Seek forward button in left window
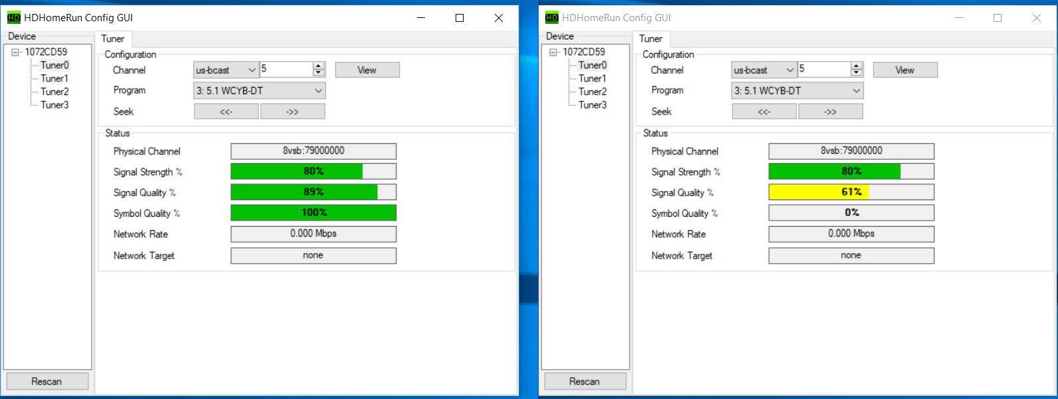 coord(292,111)
